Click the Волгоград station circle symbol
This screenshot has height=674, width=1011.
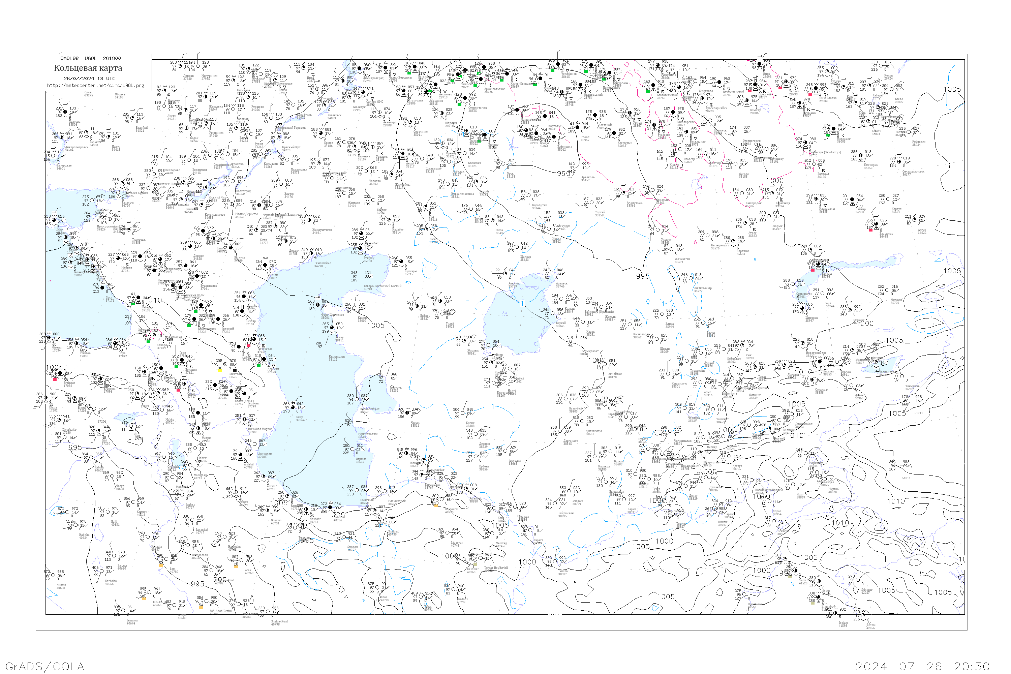tap(234, 181)
